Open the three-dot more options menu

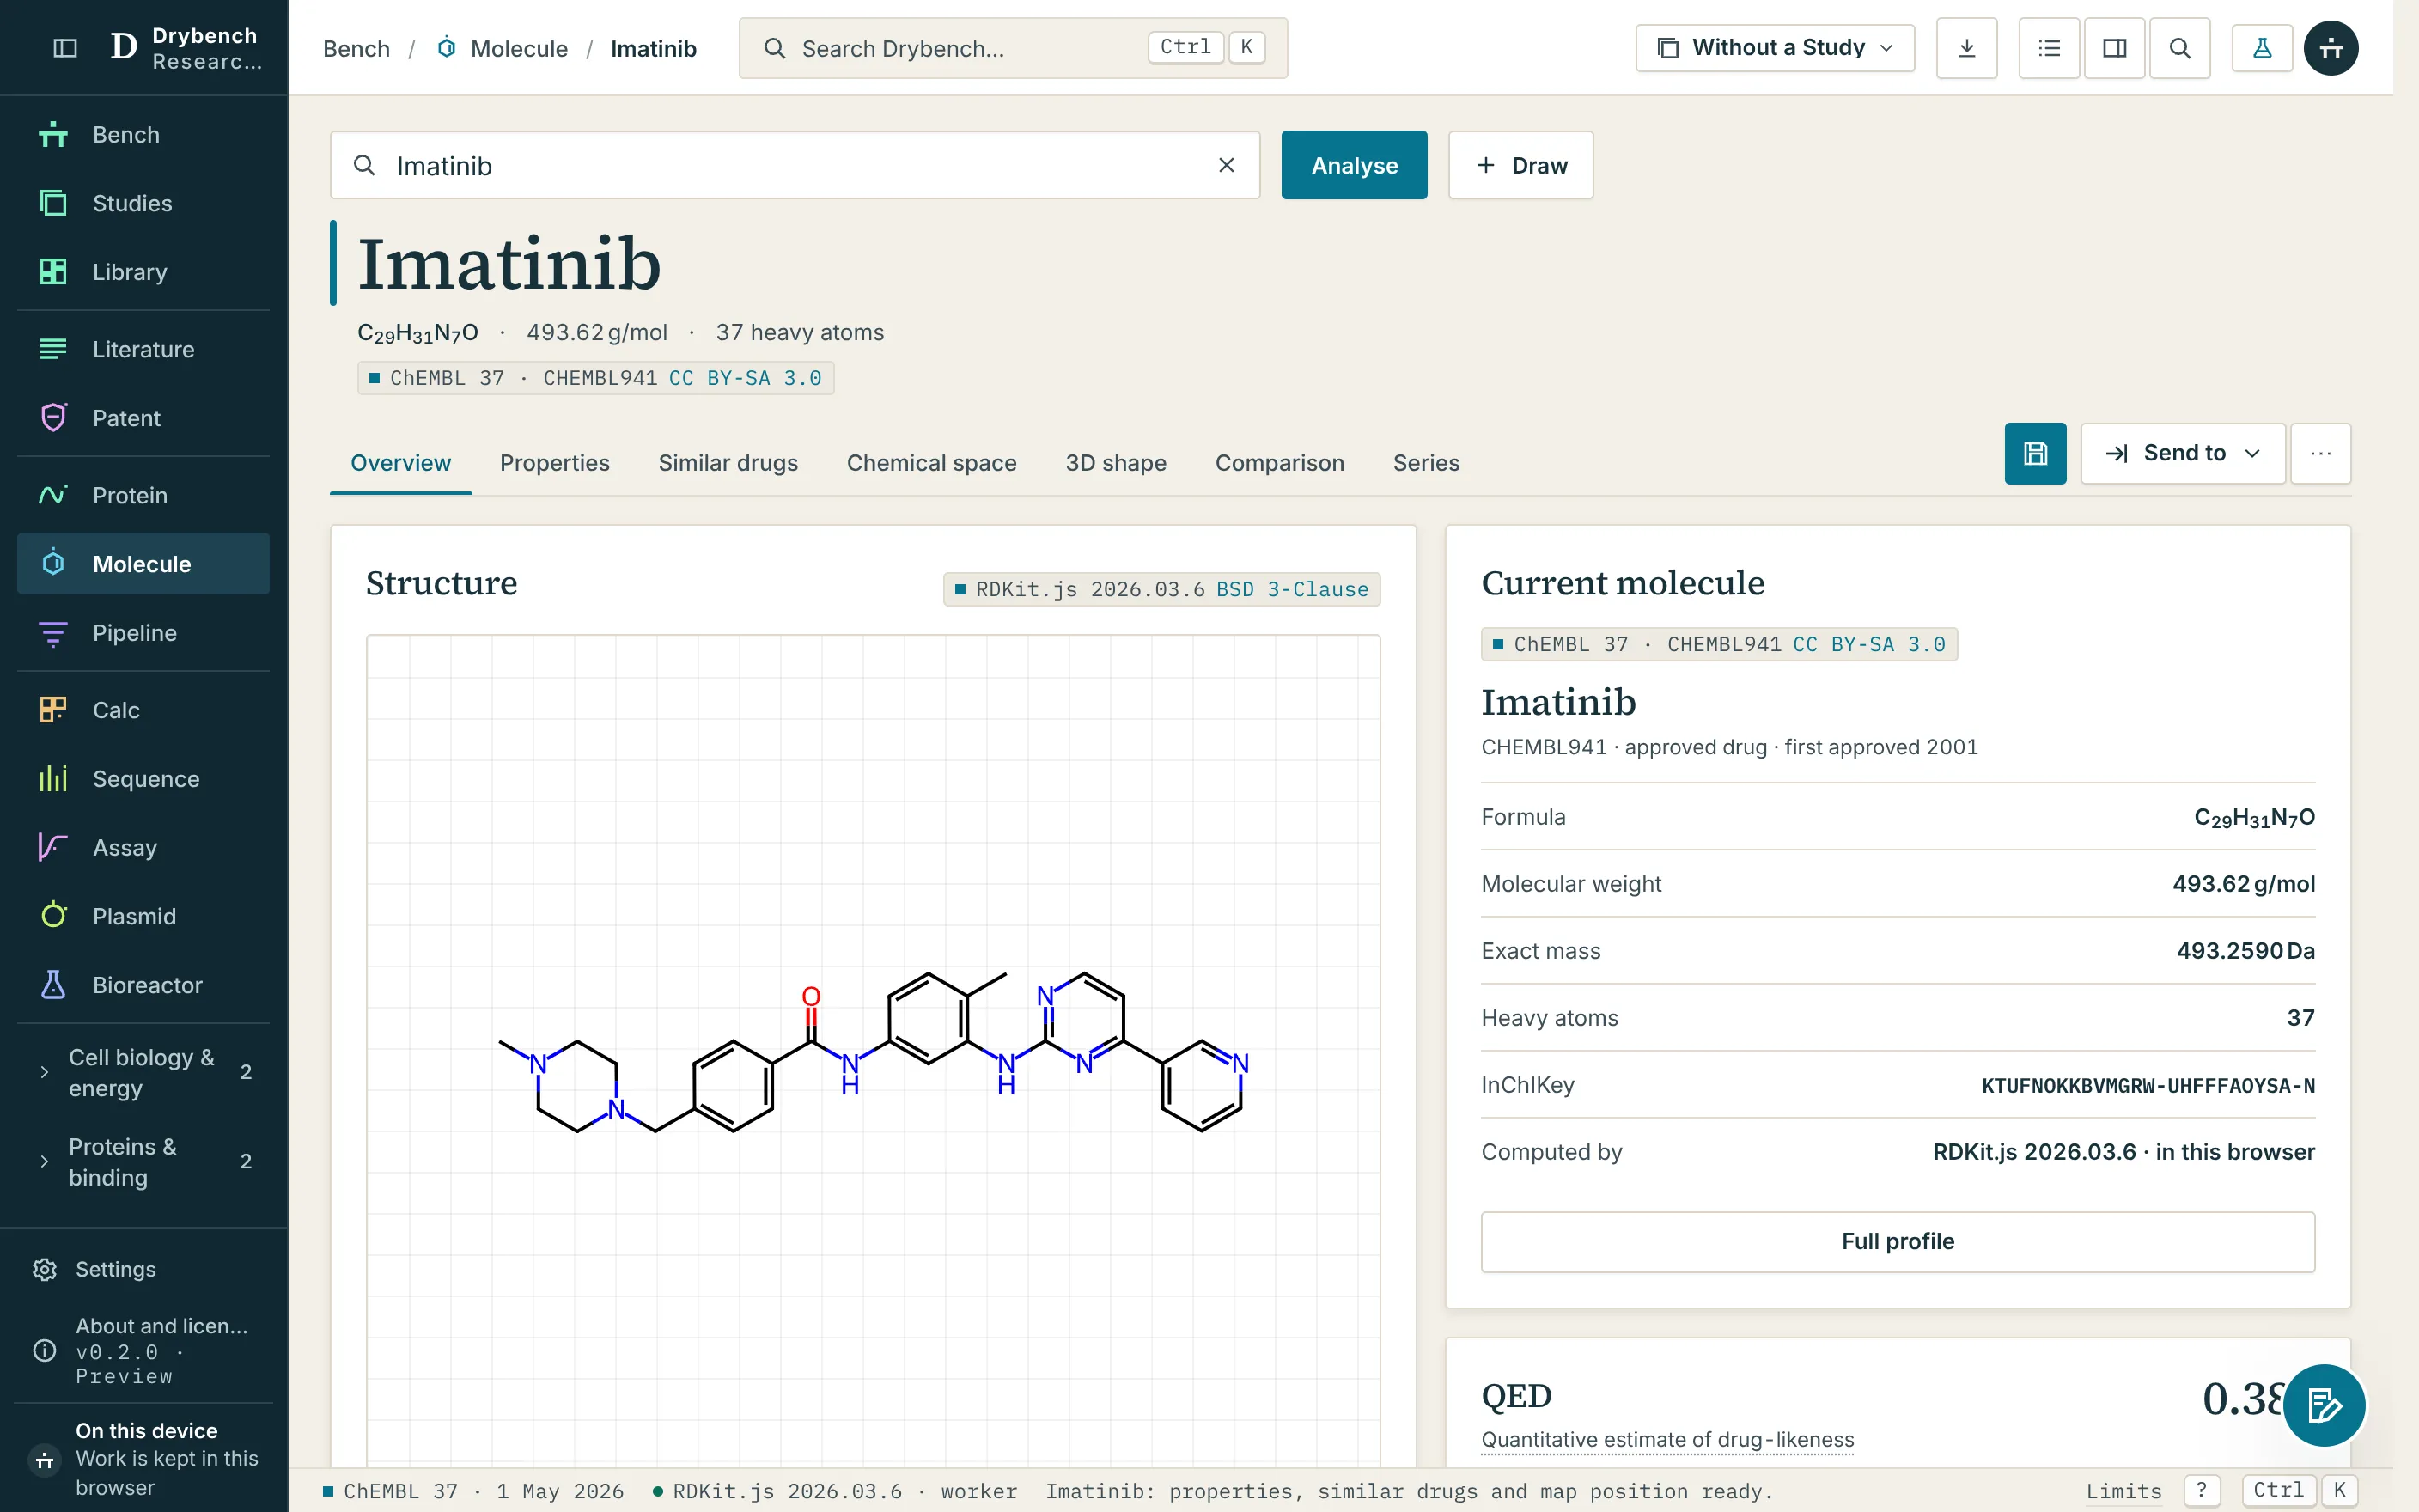point(2321,454)
